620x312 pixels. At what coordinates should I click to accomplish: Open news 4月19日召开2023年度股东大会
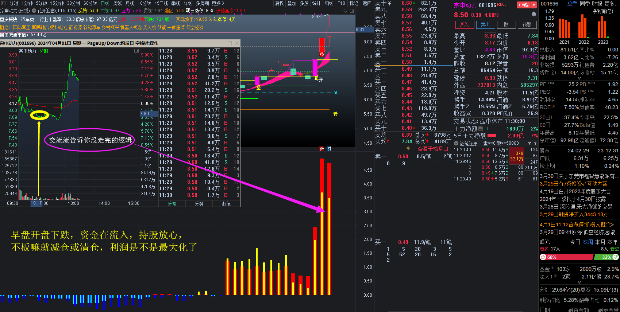[575, 191]
